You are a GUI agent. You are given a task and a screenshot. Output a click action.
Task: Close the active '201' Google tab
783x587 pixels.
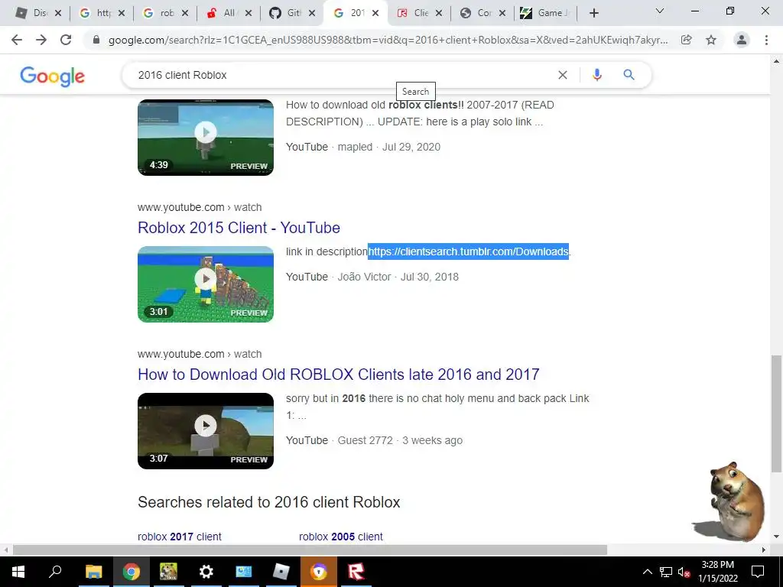click(x=375, y=13)
